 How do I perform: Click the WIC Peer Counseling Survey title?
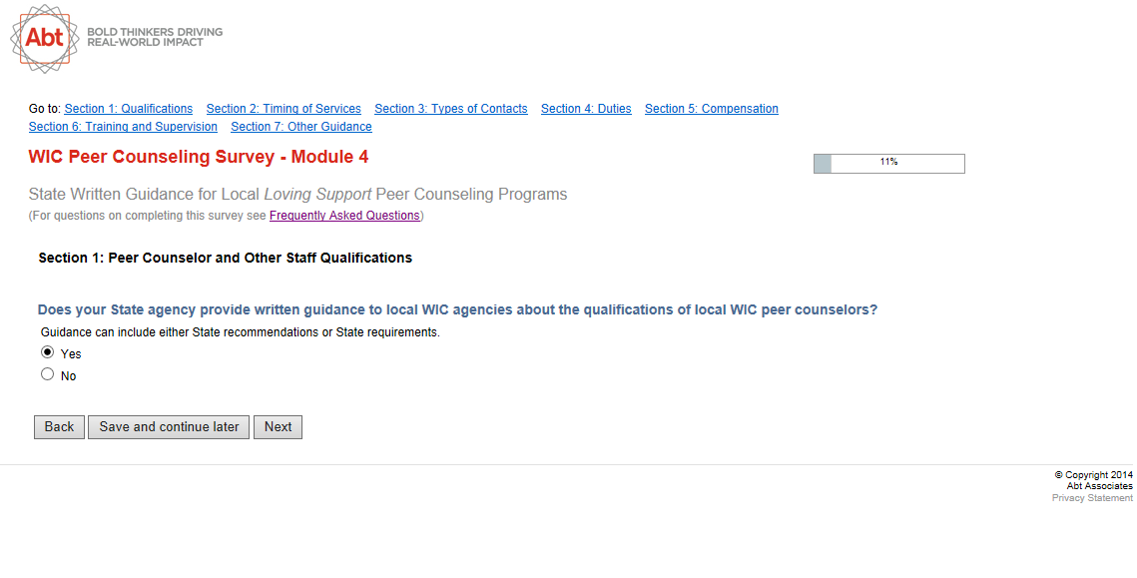click(x=199, y=158)
